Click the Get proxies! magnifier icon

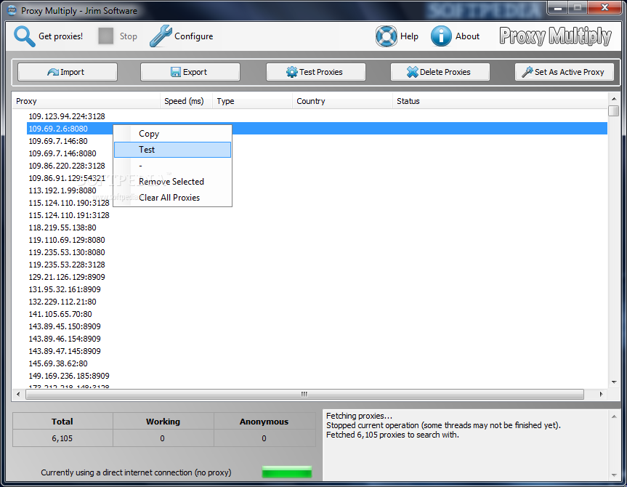click(x=25, y=36)
